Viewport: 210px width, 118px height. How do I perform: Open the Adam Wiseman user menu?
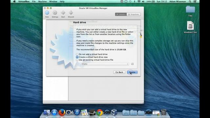click(x=178, y=1)
